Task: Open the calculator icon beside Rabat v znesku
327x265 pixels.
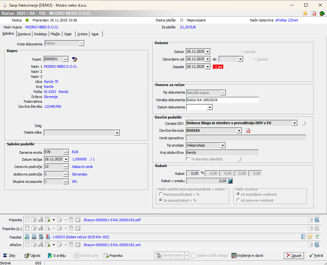Action: pyautogui.click(x=230, y=181)
